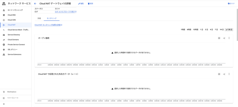Open Cloud Service Mesh sidebar item

(x=16, y=30)
